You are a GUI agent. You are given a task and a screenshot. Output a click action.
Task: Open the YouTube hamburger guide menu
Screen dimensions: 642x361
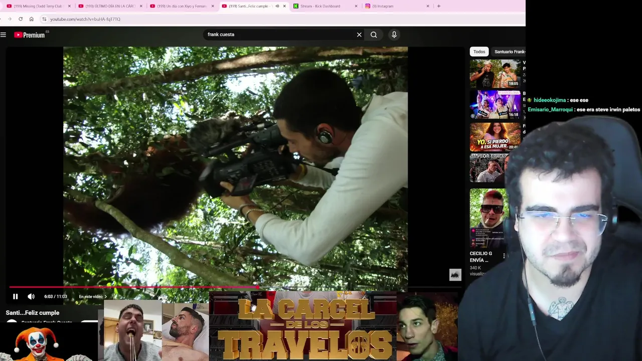point(4,35)
